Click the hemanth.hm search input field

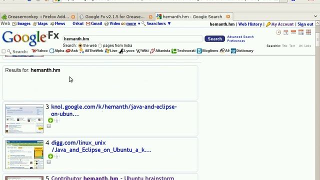[132, 39]
